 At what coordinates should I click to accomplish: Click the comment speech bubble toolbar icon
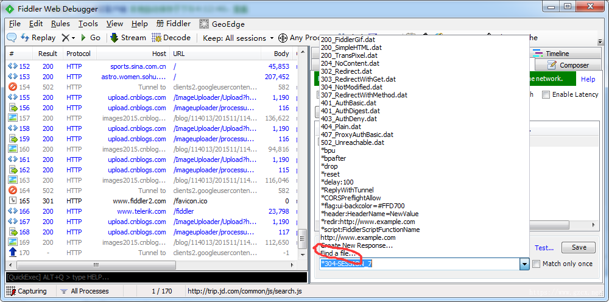point(12,38)
